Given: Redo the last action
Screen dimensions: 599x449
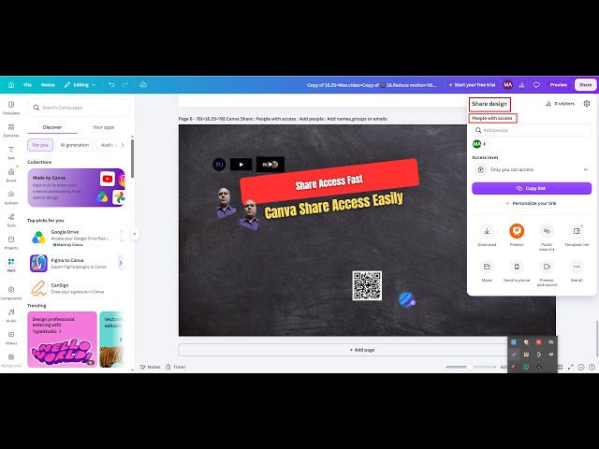Looking at the screenshot, I should click(124, 85).
